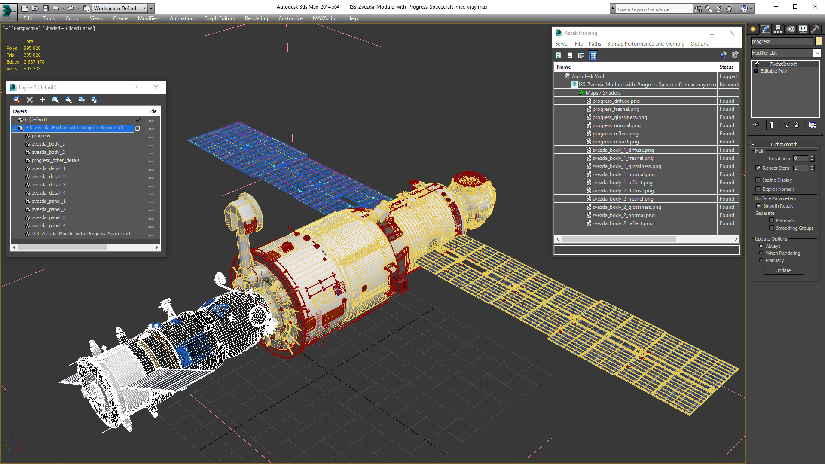The width and height of the screenshot is (825, 464).
Task: Open the Motion command panel tab
Action: [x=791, y=29]
